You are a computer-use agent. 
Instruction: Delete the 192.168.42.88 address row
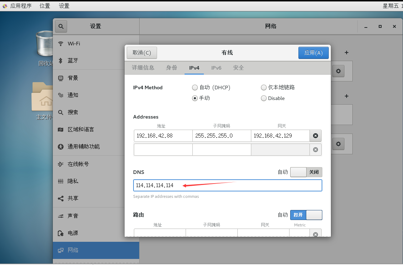point(316,136)
